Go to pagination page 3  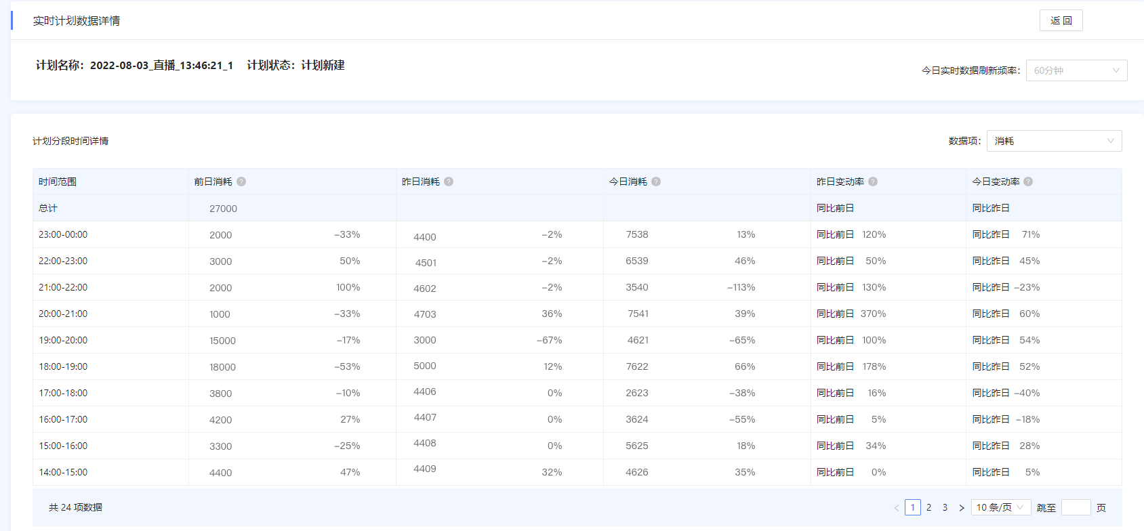[945, 507]
